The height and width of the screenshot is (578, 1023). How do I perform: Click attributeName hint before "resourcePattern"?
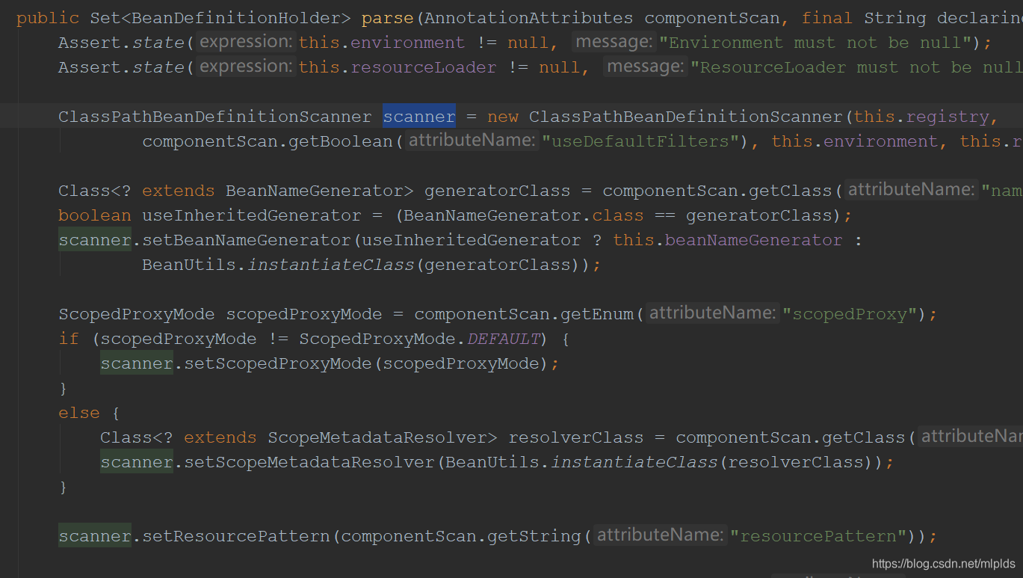tap(660, 535)
